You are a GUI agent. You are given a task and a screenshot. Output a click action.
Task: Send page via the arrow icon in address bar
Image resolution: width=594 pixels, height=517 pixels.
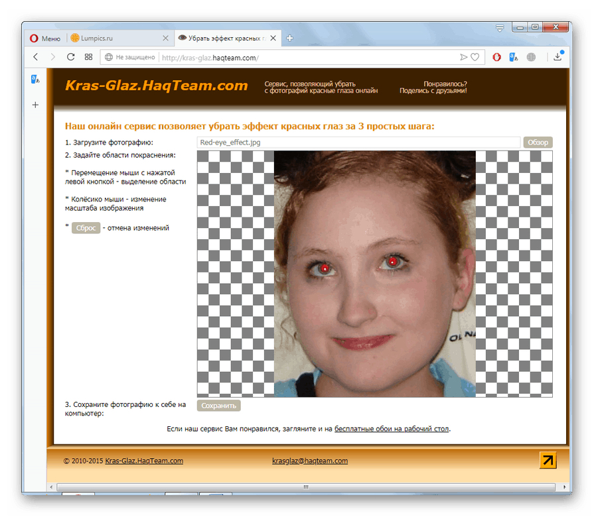(x=464, y=57)
